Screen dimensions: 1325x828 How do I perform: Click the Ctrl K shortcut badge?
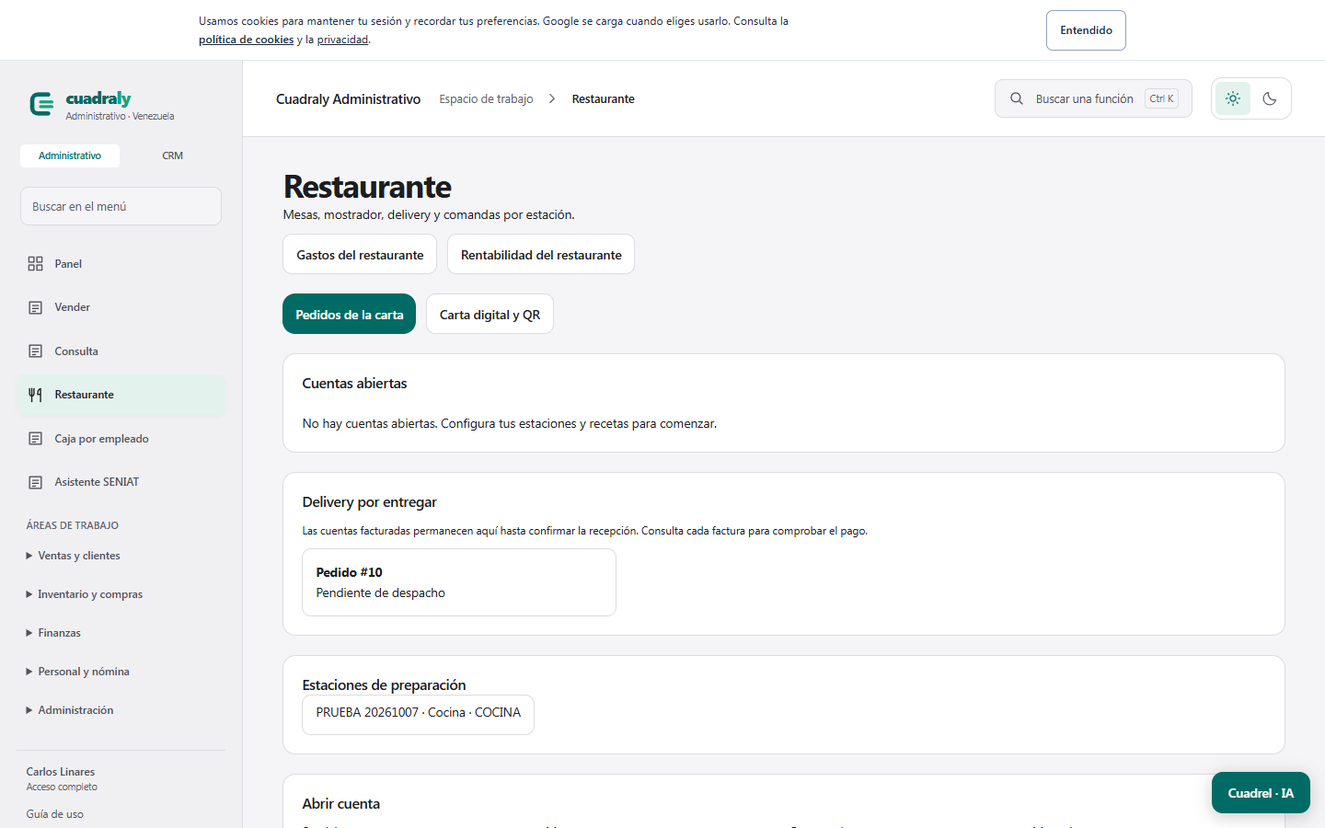coord(1161,98)
